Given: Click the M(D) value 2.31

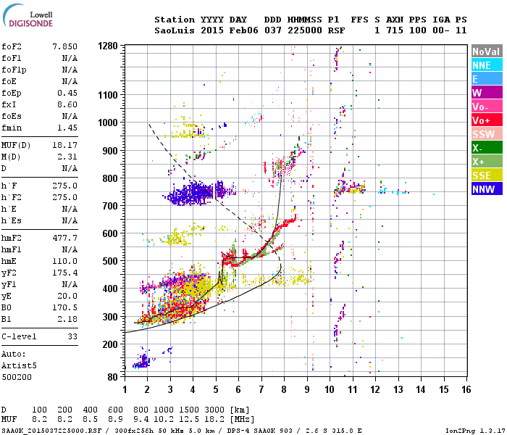Looking at the screenshot, I should pyautogui.click(x=67, y=157).
